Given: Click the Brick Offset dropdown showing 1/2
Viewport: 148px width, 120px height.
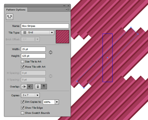Looking at the screenshot, I should tap(30, 39).
